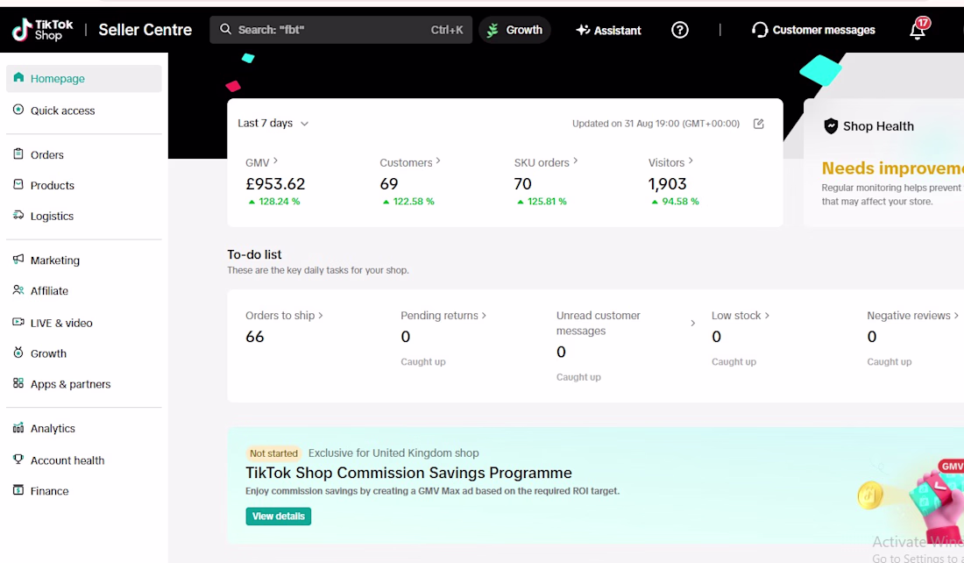964x563 pixels.
Task: Click the search magnifier icon
Action: [x=225, y=30]
